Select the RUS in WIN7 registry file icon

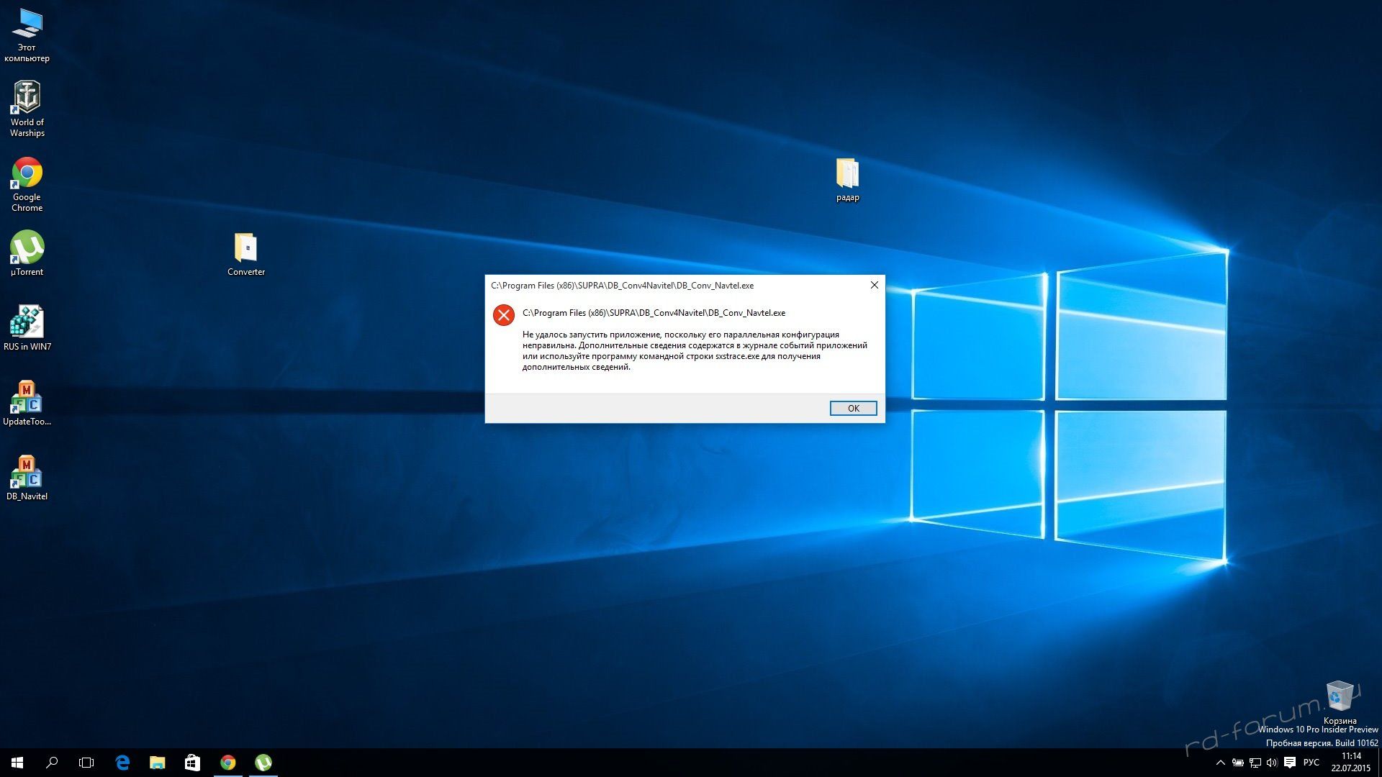coord(27,328)
